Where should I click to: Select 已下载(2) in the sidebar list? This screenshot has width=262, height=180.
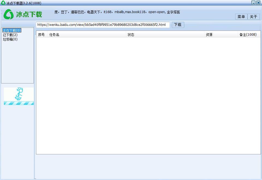pyautogui.click(x=10, y=35)
